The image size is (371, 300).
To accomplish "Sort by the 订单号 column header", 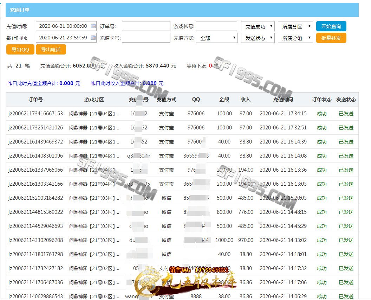I will [35, 100].
